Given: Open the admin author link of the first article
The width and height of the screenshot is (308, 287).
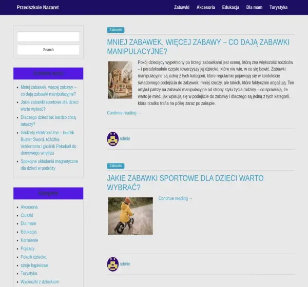Looking at the screenshot, I should tap(125, 139).
